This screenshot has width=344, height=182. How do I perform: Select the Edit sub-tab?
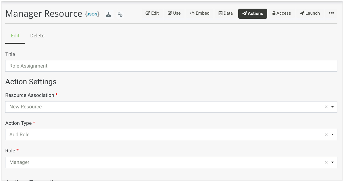15,36
